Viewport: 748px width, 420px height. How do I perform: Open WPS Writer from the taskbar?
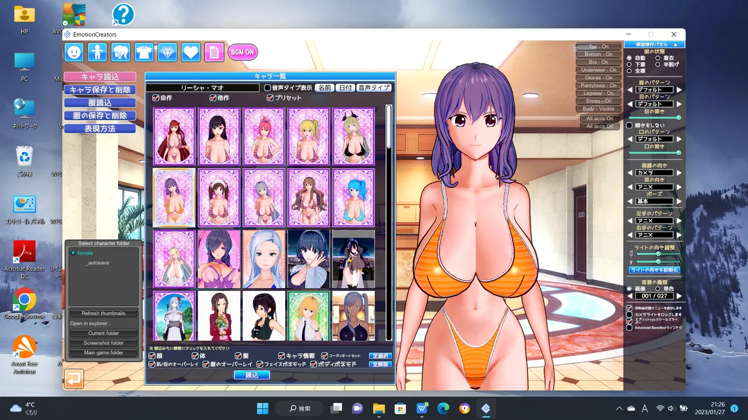(x=422, y=408)
